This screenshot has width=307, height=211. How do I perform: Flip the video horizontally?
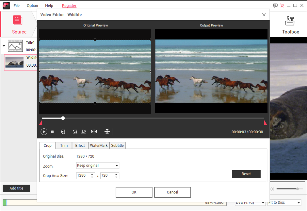(x=94, y=132)
